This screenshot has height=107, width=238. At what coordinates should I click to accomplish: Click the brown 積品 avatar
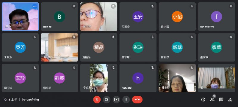99,47
